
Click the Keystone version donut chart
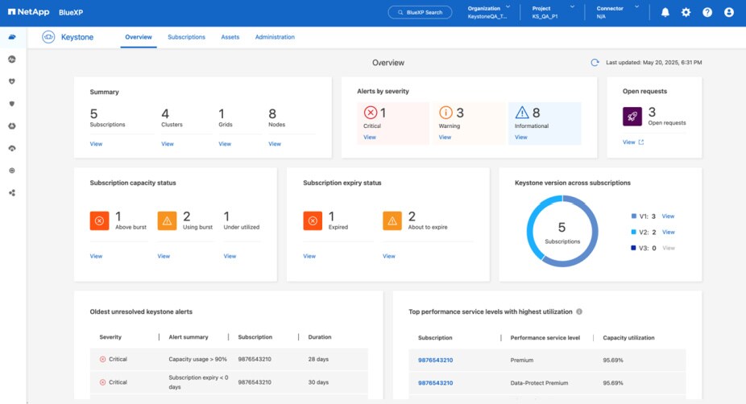point(562,232)
